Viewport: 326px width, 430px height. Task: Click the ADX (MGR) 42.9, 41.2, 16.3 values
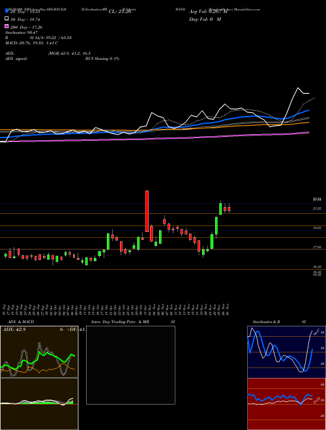tap(69, 53)
